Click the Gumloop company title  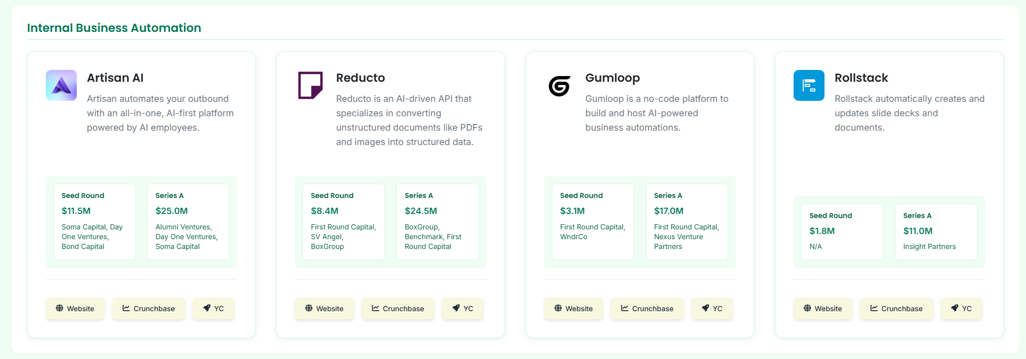click(612, 78)
